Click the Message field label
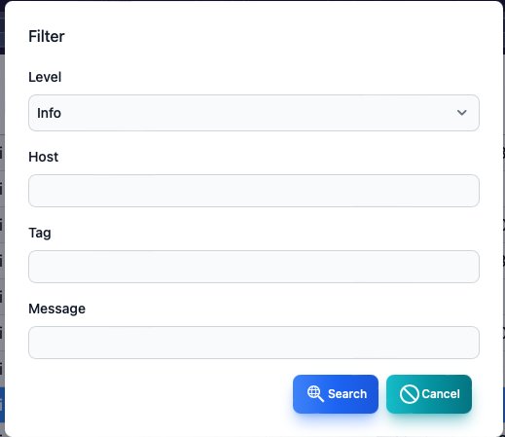505x437 pixels. [57, 309]
